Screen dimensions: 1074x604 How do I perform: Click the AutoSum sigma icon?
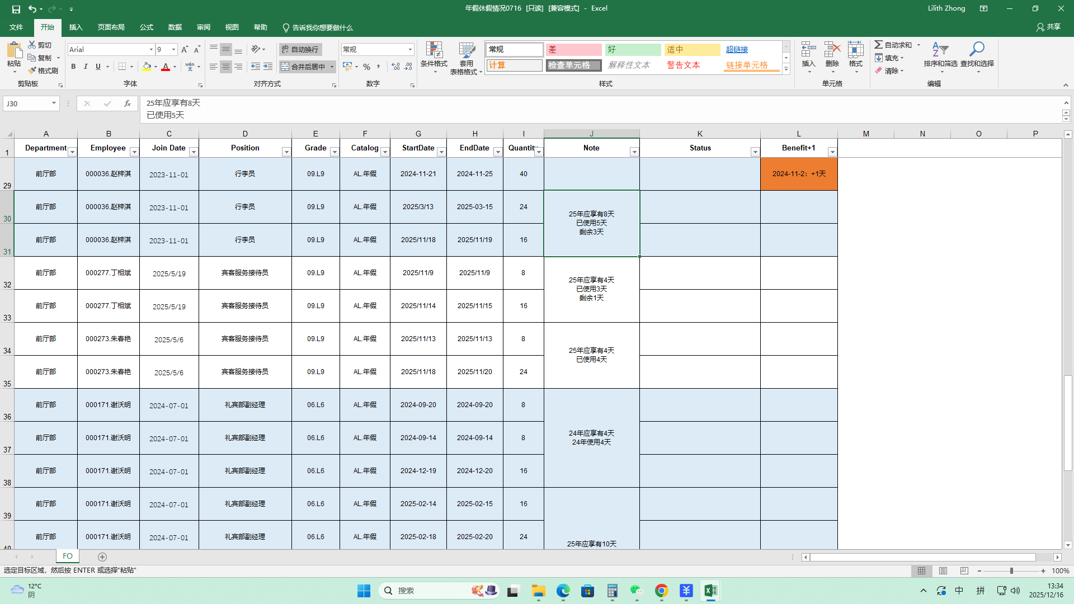(x=879, y=45)
